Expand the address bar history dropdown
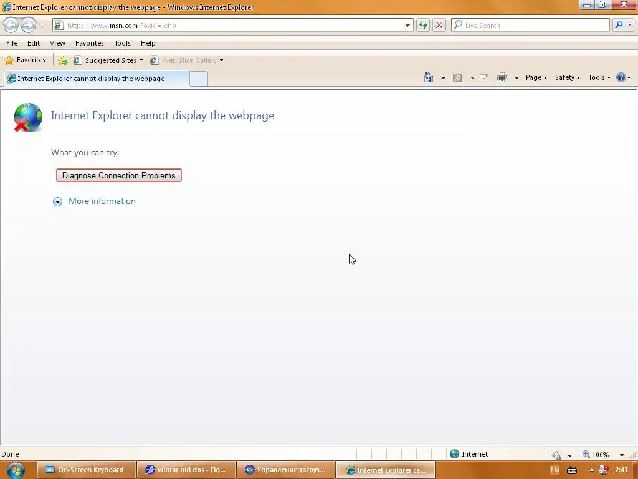Viewport: 638px width, 479px height. 407,25
